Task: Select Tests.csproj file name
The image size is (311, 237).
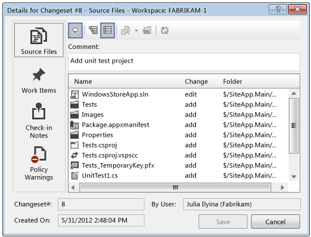Action: tap(99, 145)
